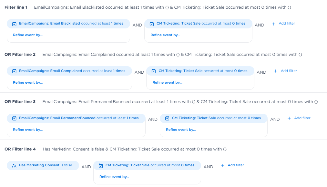The height and width of the screenshot is (187, 327).
Task: Open the Email Blacklisted occurred at least chip
Action: [x=68, y=24]
